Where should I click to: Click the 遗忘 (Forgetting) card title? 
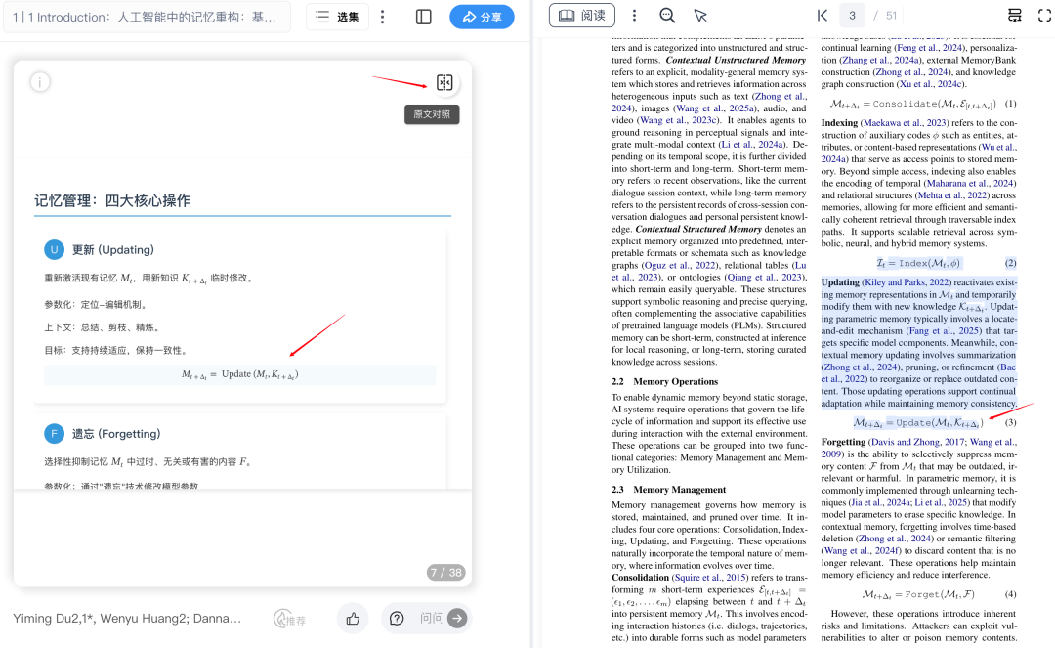click(x=116, y=434)
